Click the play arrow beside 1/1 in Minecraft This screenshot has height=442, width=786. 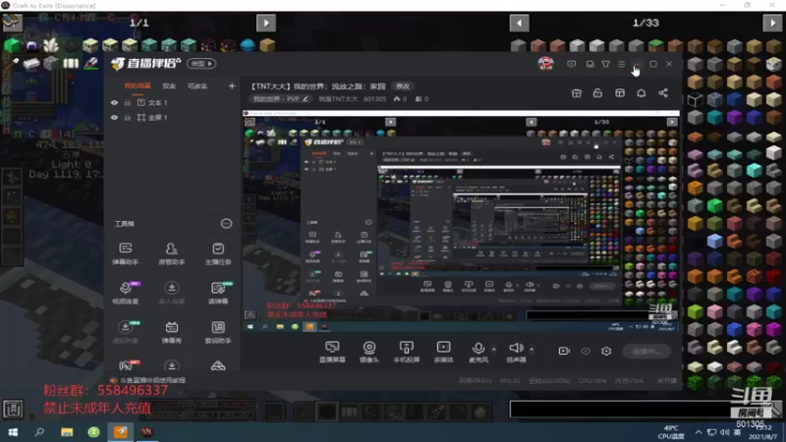[266, 23]
